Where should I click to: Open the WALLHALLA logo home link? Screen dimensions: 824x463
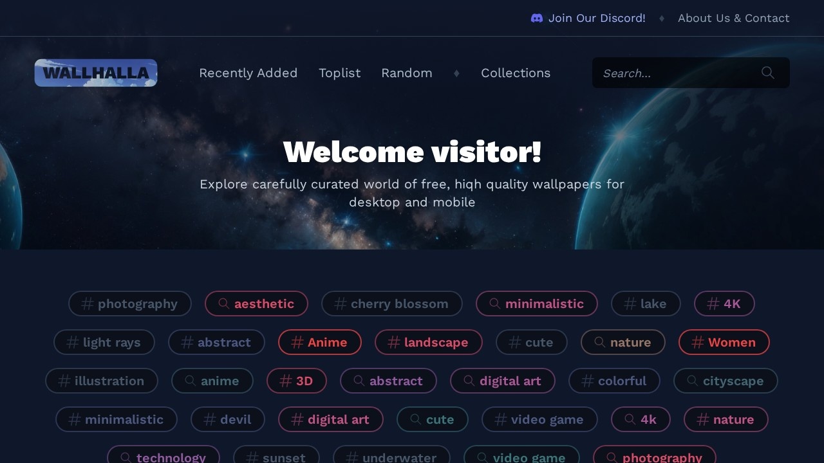point(96,73)
